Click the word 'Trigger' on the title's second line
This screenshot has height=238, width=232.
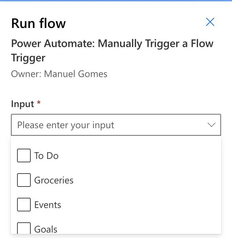click(28, 58)
